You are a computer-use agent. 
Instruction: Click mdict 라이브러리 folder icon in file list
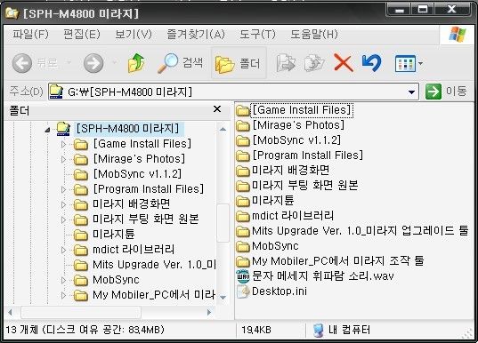(243, 216)
